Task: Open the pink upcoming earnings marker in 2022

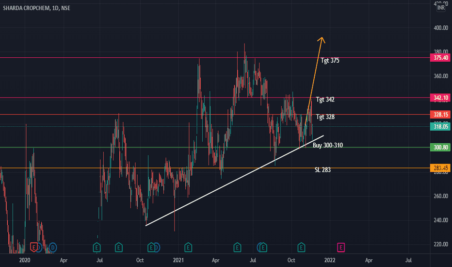Action: [341, 248]
